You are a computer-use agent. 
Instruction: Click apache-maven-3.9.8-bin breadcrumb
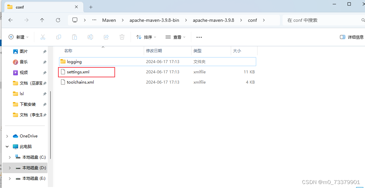[x=154, y=20]
